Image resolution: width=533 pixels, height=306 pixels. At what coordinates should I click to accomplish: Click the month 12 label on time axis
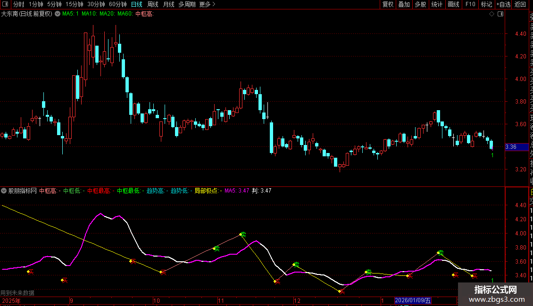297,300
